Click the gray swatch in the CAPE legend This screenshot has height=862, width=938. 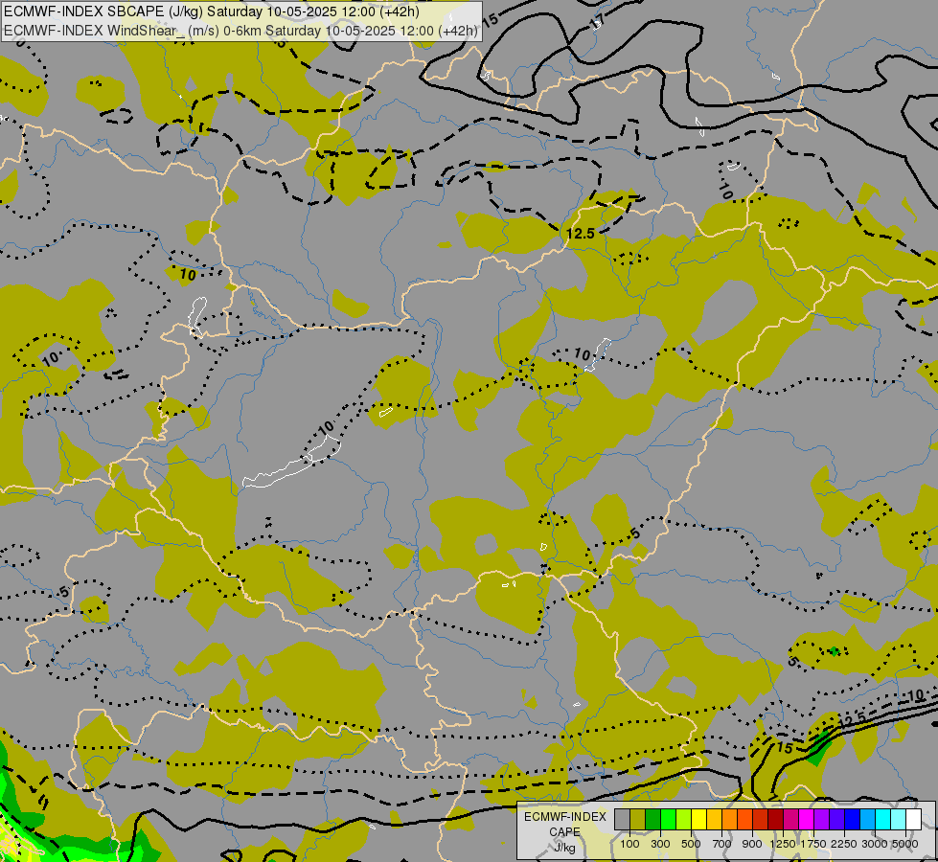click(623, 819)
